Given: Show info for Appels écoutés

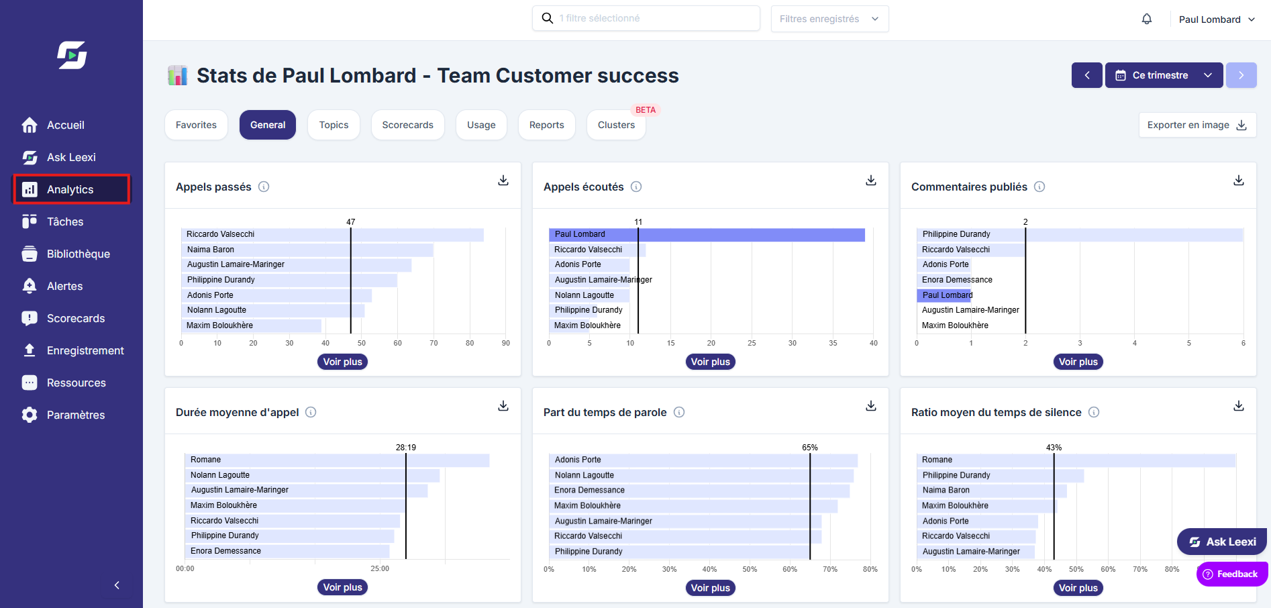Looking at the screenshot, I should (636, 187).
